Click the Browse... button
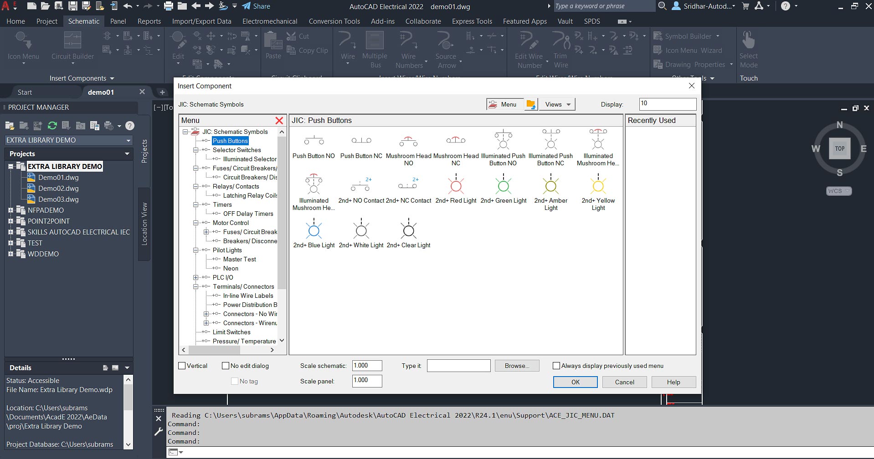 coord(517,366)
